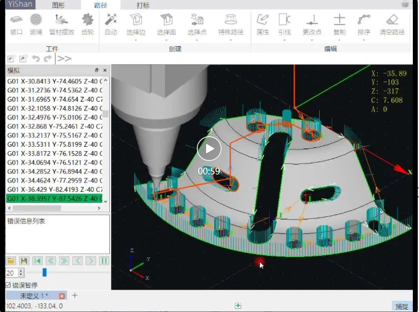Add a new document tab with plus
This screenshot has height=312, width=419.
click(75, 296)
